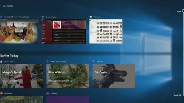The width and height of the screenshot is (184, 103).
Task: Click the Earlier Today heading
Action: (x=9, y=56)
